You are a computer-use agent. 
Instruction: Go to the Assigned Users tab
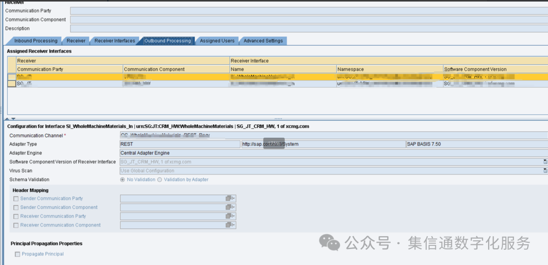(217, 41)
